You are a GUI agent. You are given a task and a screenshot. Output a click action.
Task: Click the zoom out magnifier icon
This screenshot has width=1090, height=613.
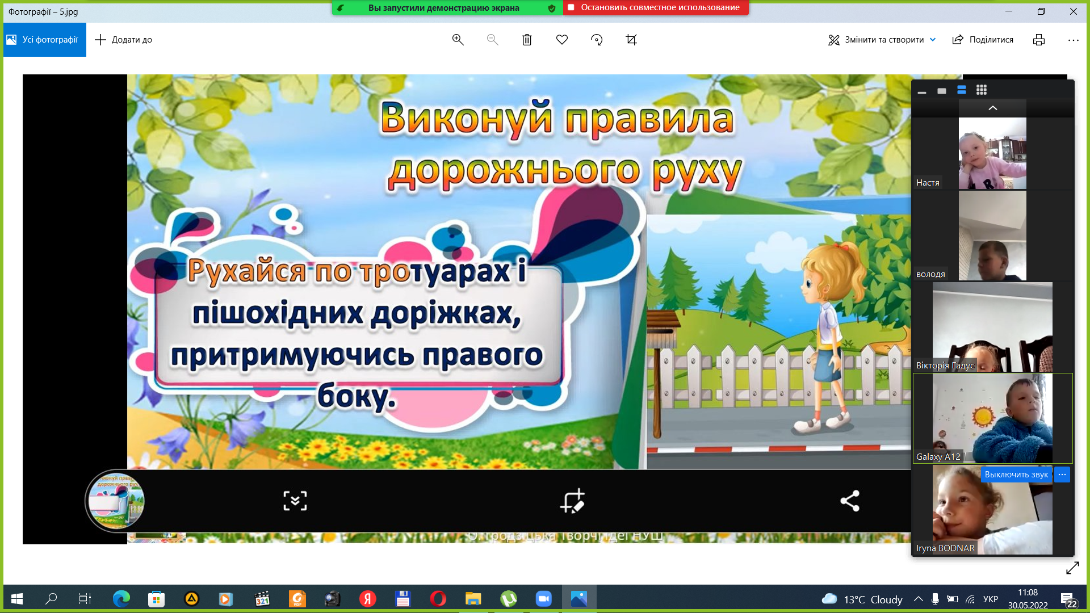tap(492, 40)
